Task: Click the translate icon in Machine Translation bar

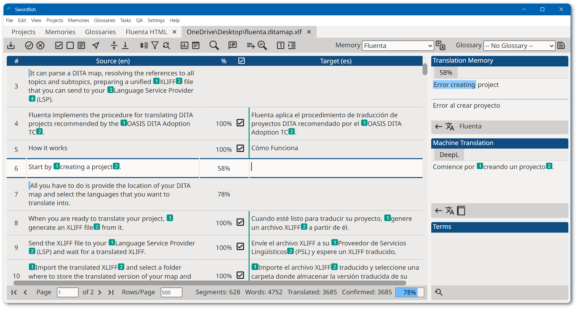Action: point(450,211)
